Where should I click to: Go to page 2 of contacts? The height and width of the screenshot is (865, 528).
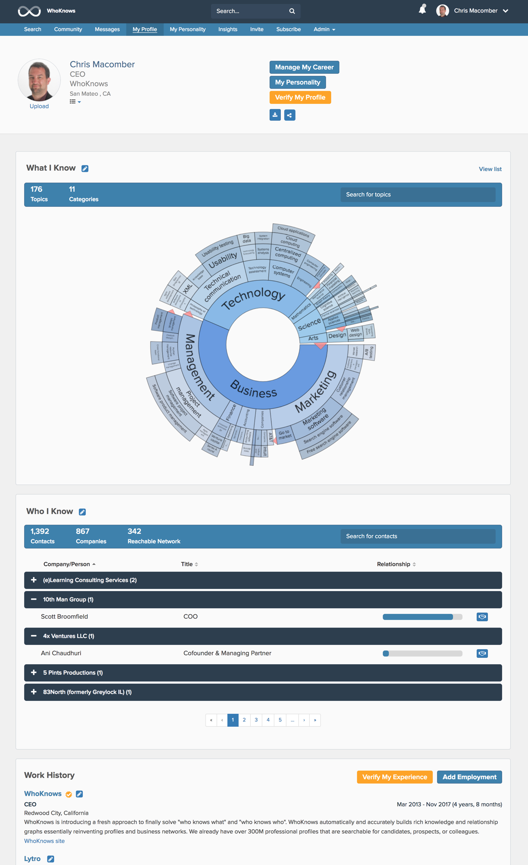coord(244,720)
